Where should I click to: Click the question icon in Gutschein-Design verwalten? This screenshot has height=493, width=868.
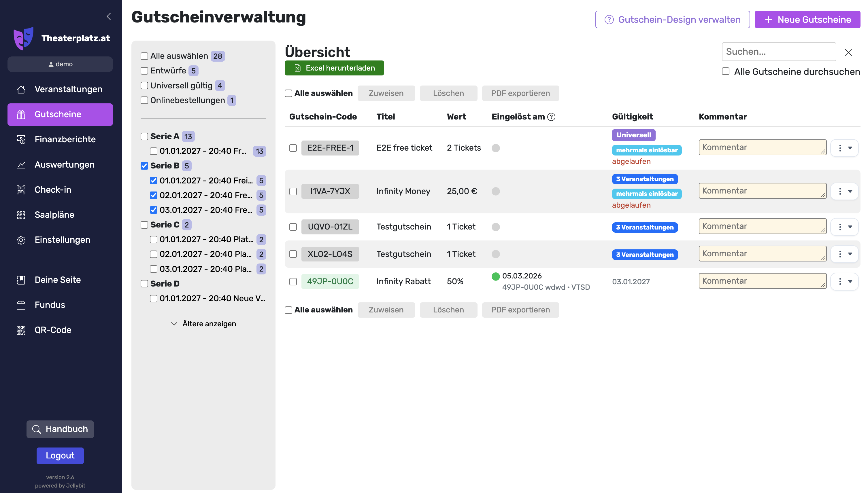point(609,20)
